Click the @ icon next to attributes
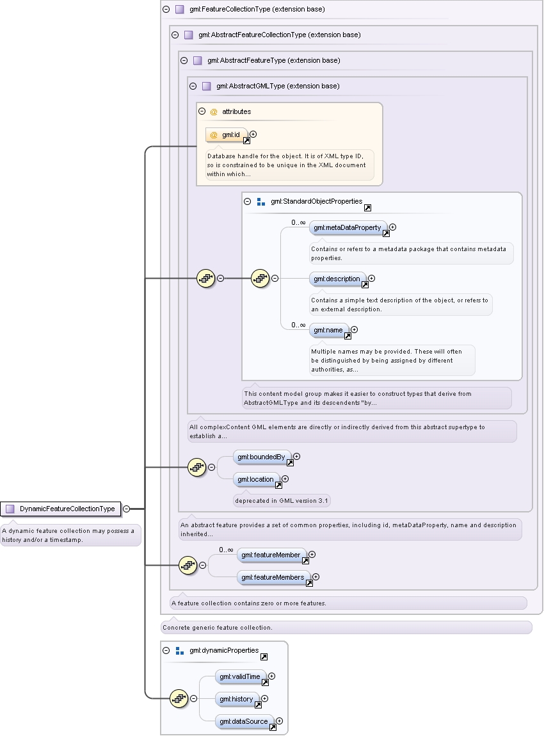Image resolution: width=544 pixels, height=736 pixels. 214,111
